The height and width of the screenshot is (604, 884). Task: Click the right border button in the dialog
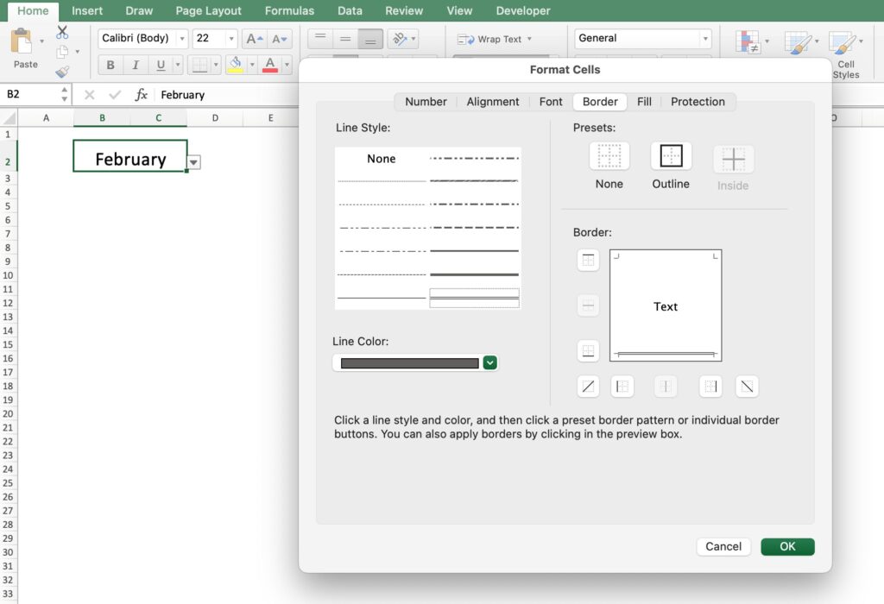(710, 387)
